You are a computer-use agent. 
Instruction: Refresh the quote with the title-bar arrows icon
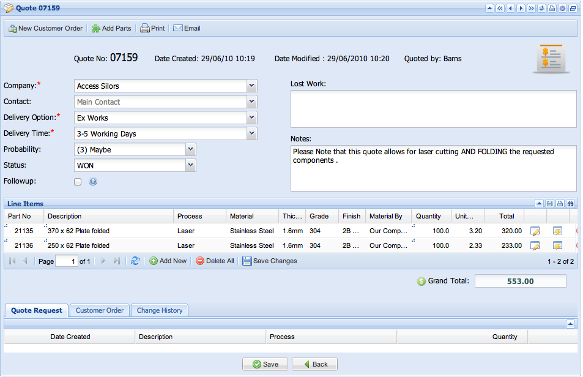tap(542, 8)
